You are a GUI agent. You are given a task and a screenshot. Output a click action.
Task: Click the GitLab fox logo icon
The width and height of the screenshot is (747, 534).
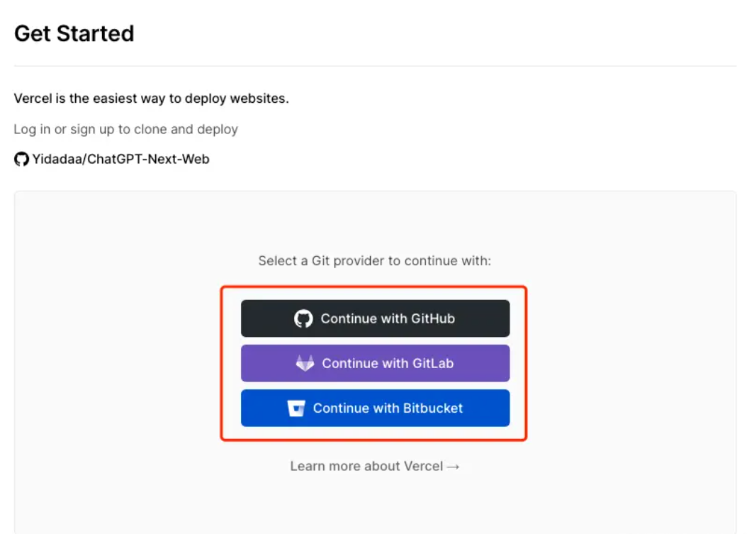coord(305,363)
